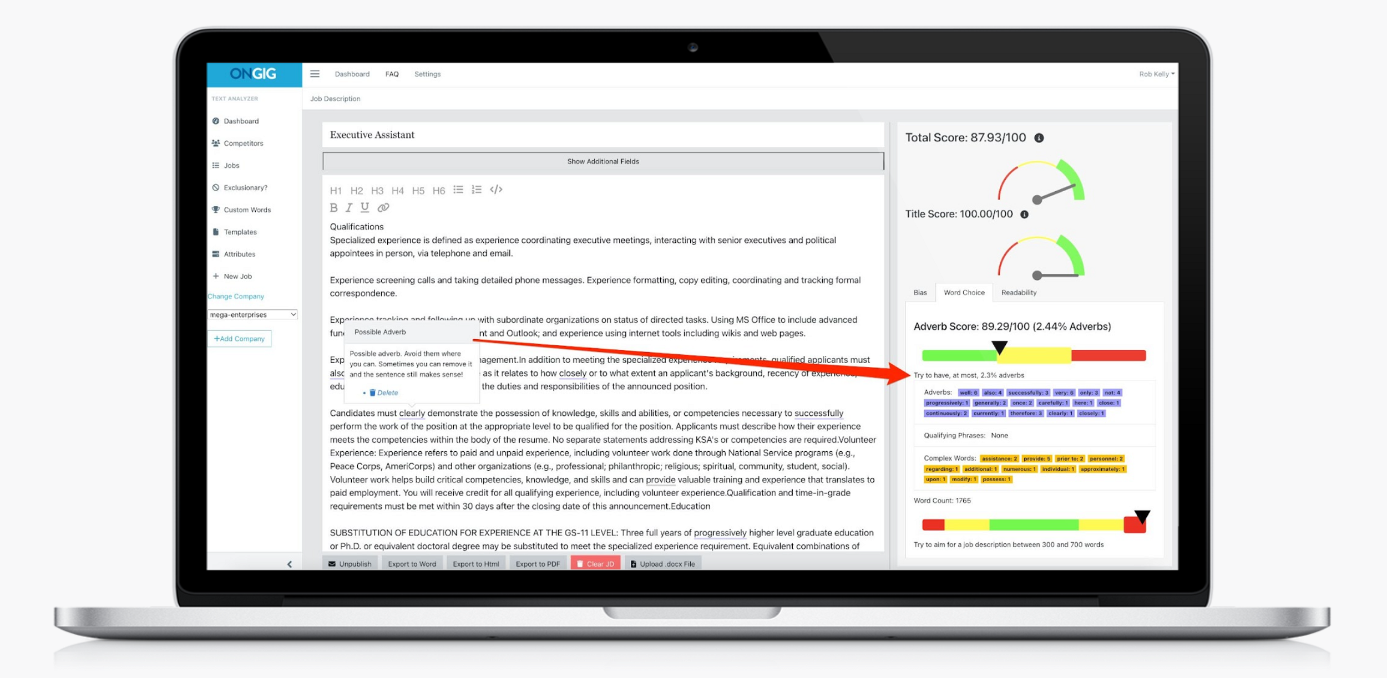Click the Bold formatting icon

tap(333, 208)
